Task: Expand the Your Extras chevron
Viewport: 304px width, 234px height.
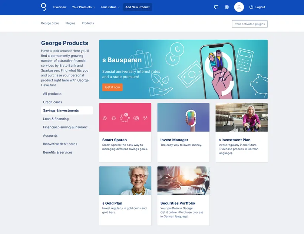Action: tap(119, 7)
